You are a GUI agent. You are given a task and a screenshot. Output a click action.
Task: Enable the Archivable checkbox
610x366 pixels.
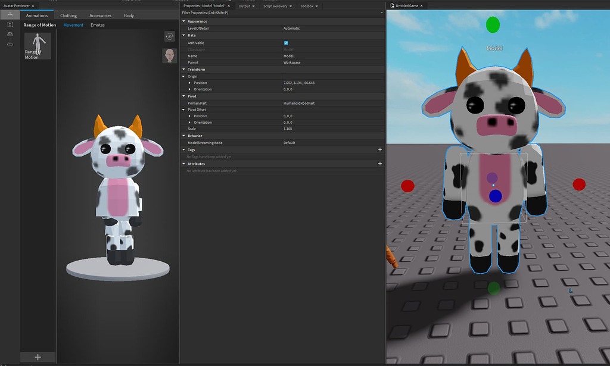click(285, 42)
